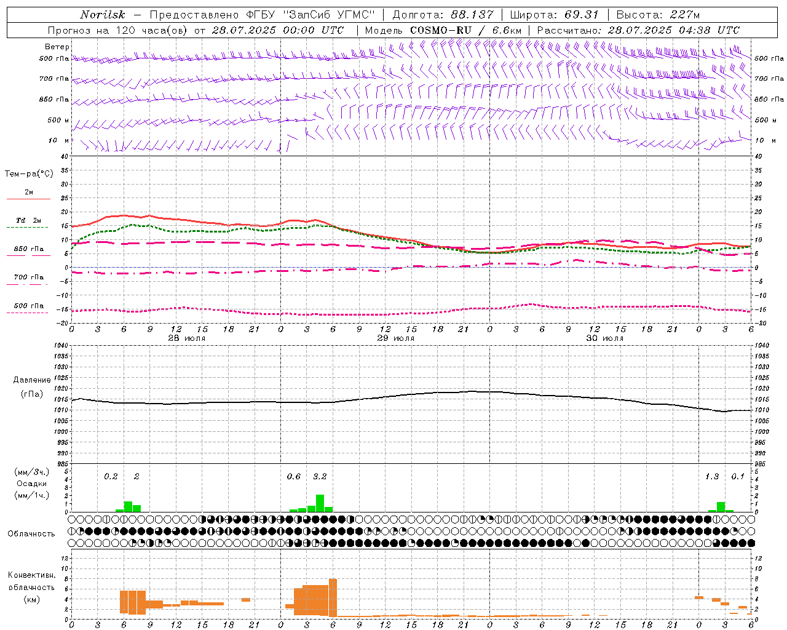787x630 pixels.
Task: Click the "0.1" three-hour precipitation value
Action: pos(738,476)
